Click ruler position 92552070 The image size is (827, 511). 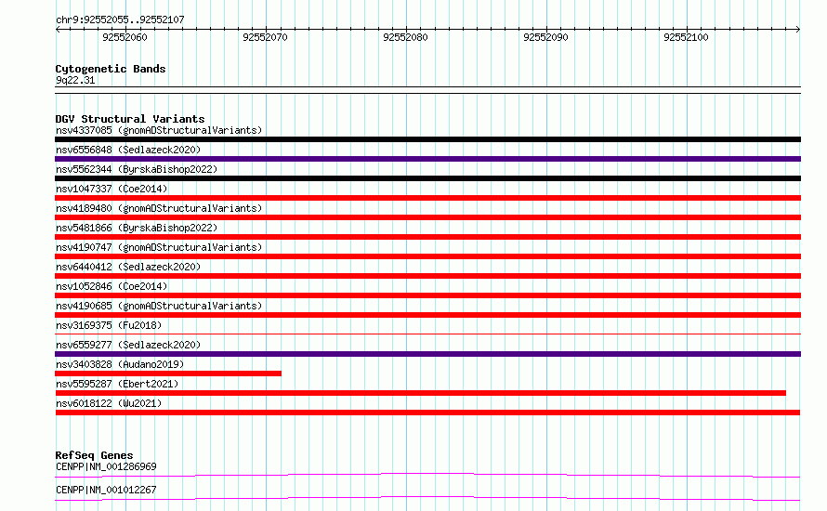[266, 37]
